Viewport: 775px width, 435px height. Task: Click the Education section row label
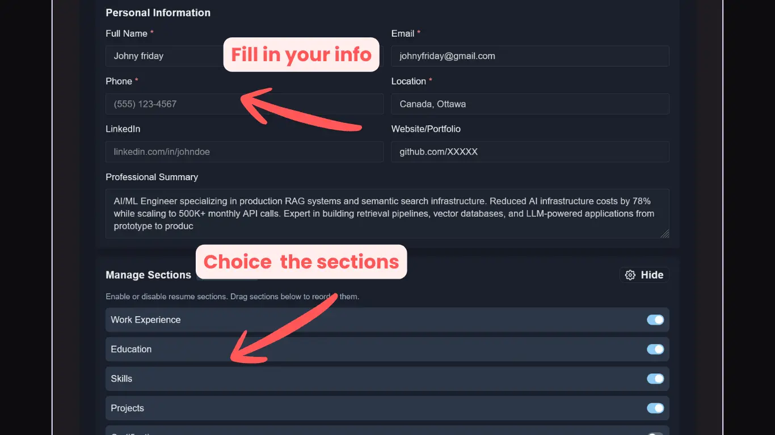pyautogui.click(x=131, y=349)
